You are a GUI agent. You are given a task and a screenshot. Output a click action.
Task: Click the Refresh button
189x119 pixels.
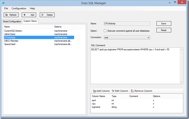pos(11,15)
